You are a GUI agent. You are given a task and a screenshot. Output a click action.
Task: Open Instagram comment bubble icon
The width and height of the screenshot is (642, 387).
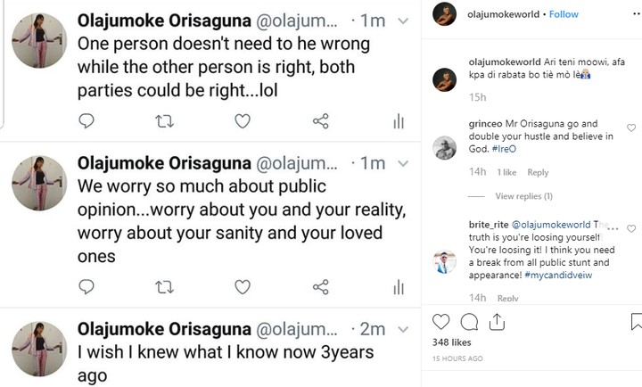[470, 322]
